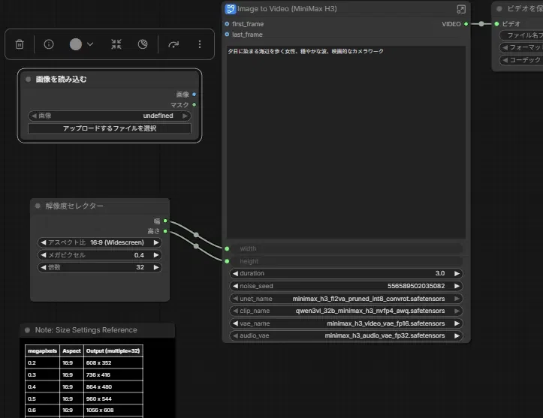Decrease メガピクセル value

pos(44,255)
